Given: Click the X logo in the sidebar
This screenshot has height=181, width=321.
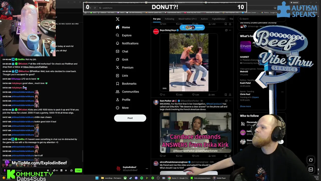Looking at the screenshot, I should [x=118, y=19].
